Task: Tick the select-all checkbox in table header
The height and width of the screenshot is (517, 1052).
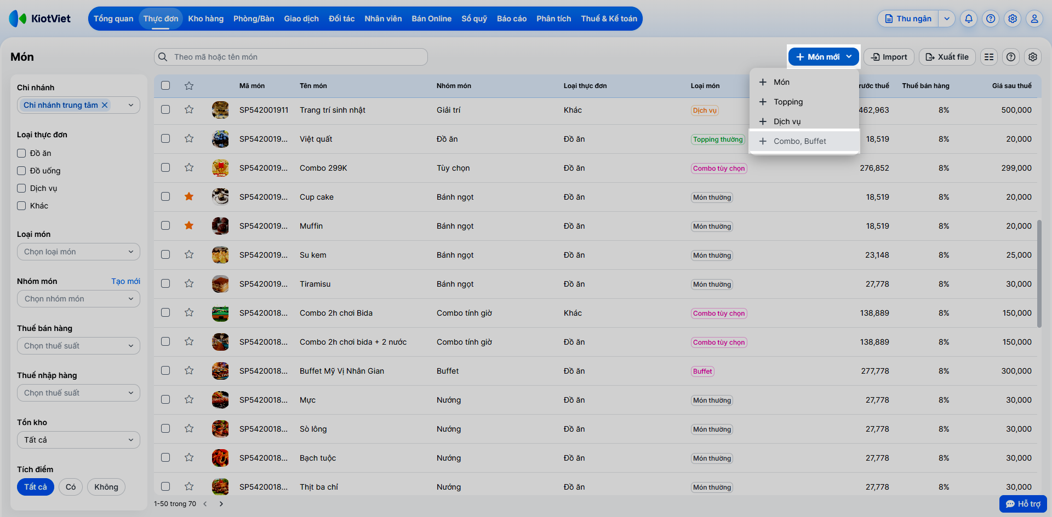Action: 165,85
